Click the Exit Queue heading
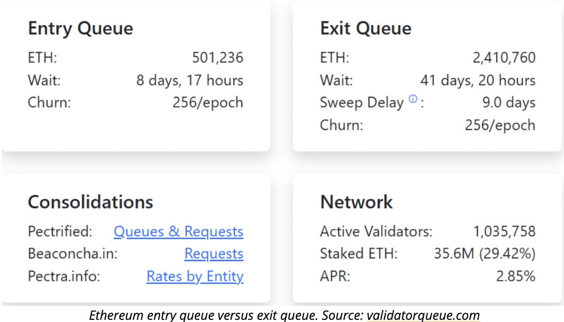 click(x=365, y=28)
